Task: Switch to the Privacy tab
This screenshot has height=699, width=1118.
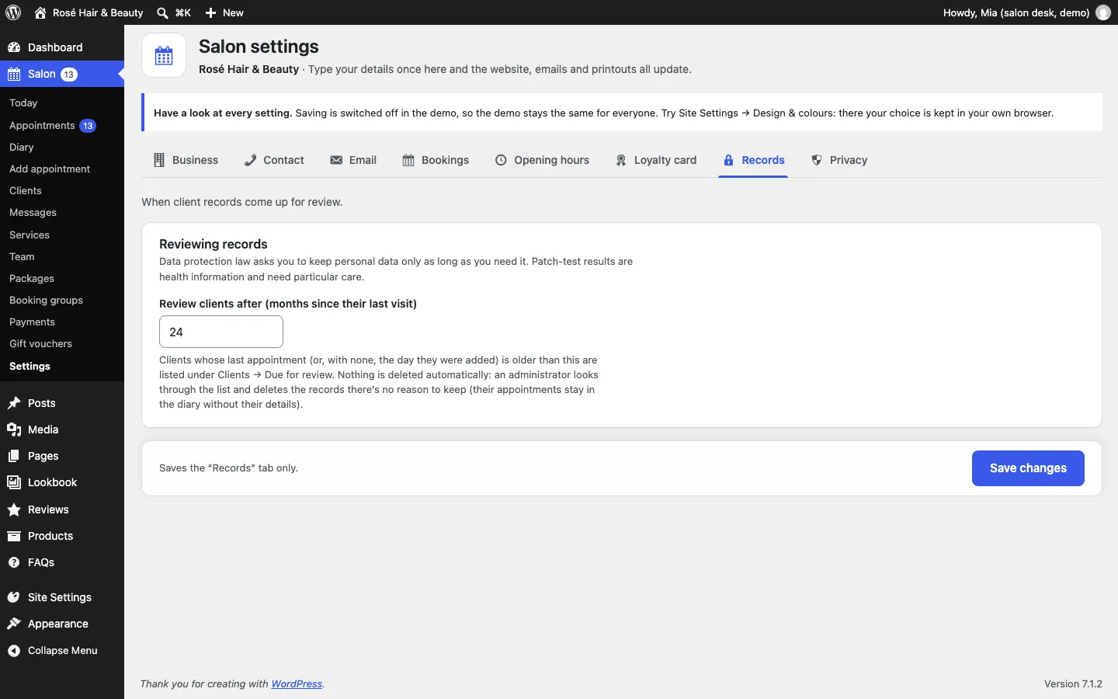Action: pos(839,160)
